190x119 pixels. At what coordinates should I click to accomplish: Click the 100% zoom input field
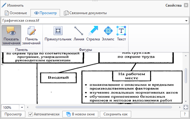10,107
